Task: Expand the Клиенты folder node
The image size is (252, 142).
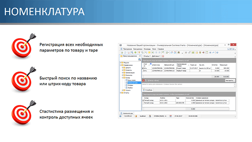Action: point(122,70)
